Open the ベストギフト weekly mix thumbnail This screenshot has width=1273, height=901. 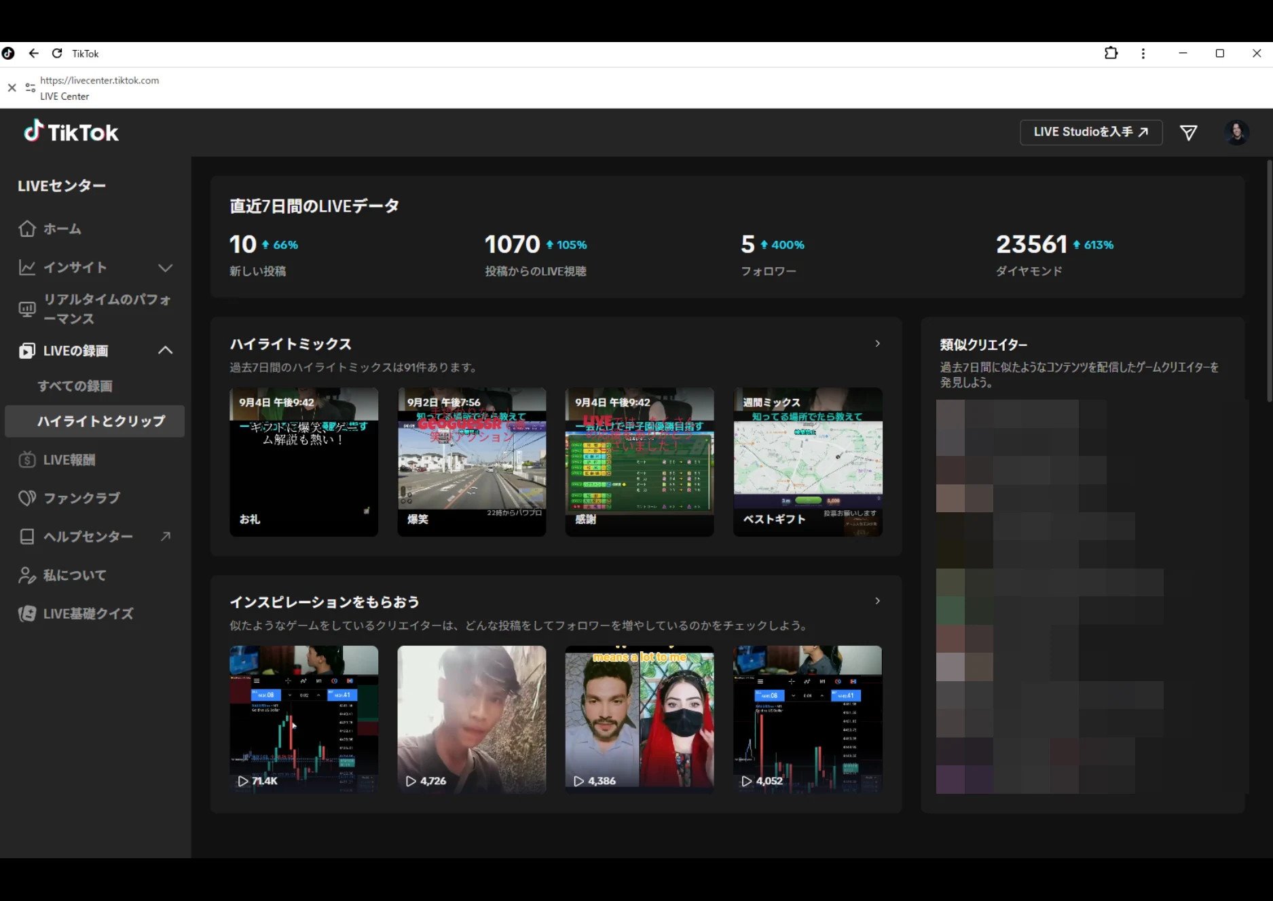pos(807,462)
